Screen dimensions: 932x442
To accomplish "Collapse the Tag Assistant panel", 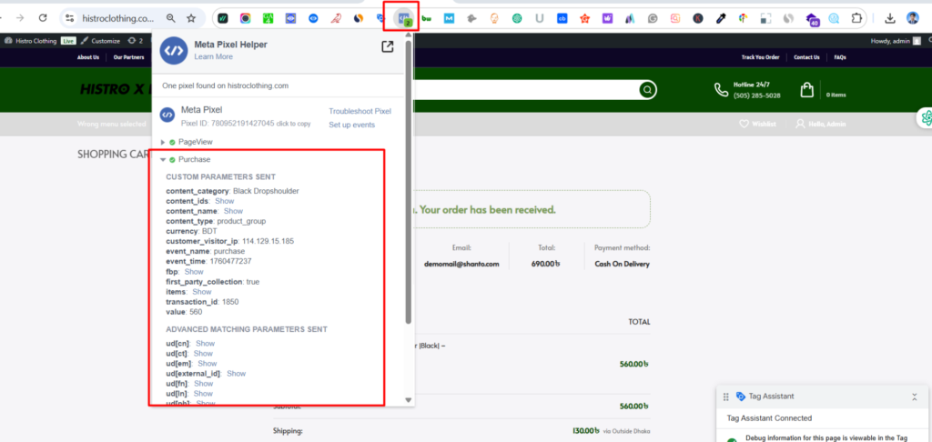I will tap(914, 397).
